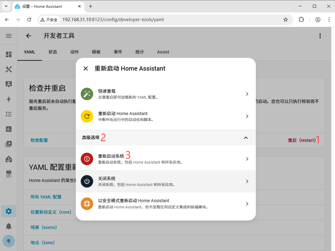Viewport: 335px width, 251px height.
Task: Open the 重新启动 Home Assistant row chevron
Action: [247, 116]
